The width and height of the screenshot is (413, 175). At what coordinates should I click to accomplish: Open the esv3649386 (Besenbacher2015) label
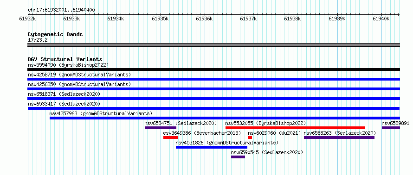[x=202, y=133]
